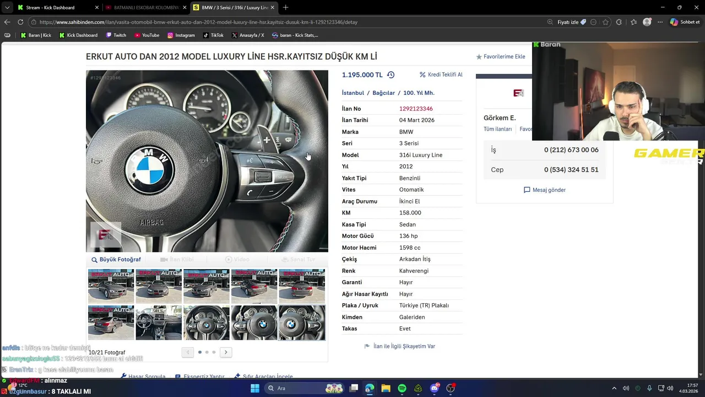The width and height of the screenshot is (705, 397).
Task: Open Ekspertiz Yaptır inspection link
Action: [199, 376]
